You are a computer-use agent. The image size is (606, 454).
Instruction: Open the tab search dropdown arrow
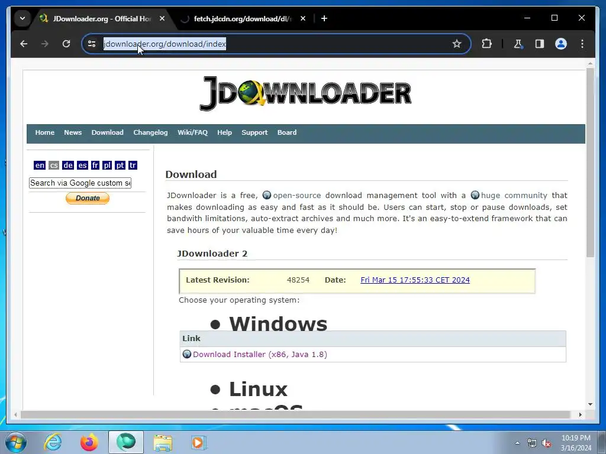(x=22, y=18)
